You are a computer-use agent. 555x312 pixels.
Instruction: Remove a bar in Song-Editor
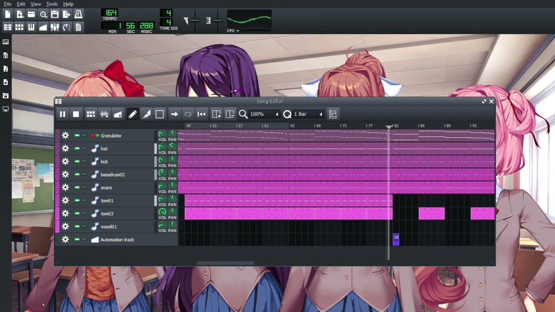tap(230, 114)
